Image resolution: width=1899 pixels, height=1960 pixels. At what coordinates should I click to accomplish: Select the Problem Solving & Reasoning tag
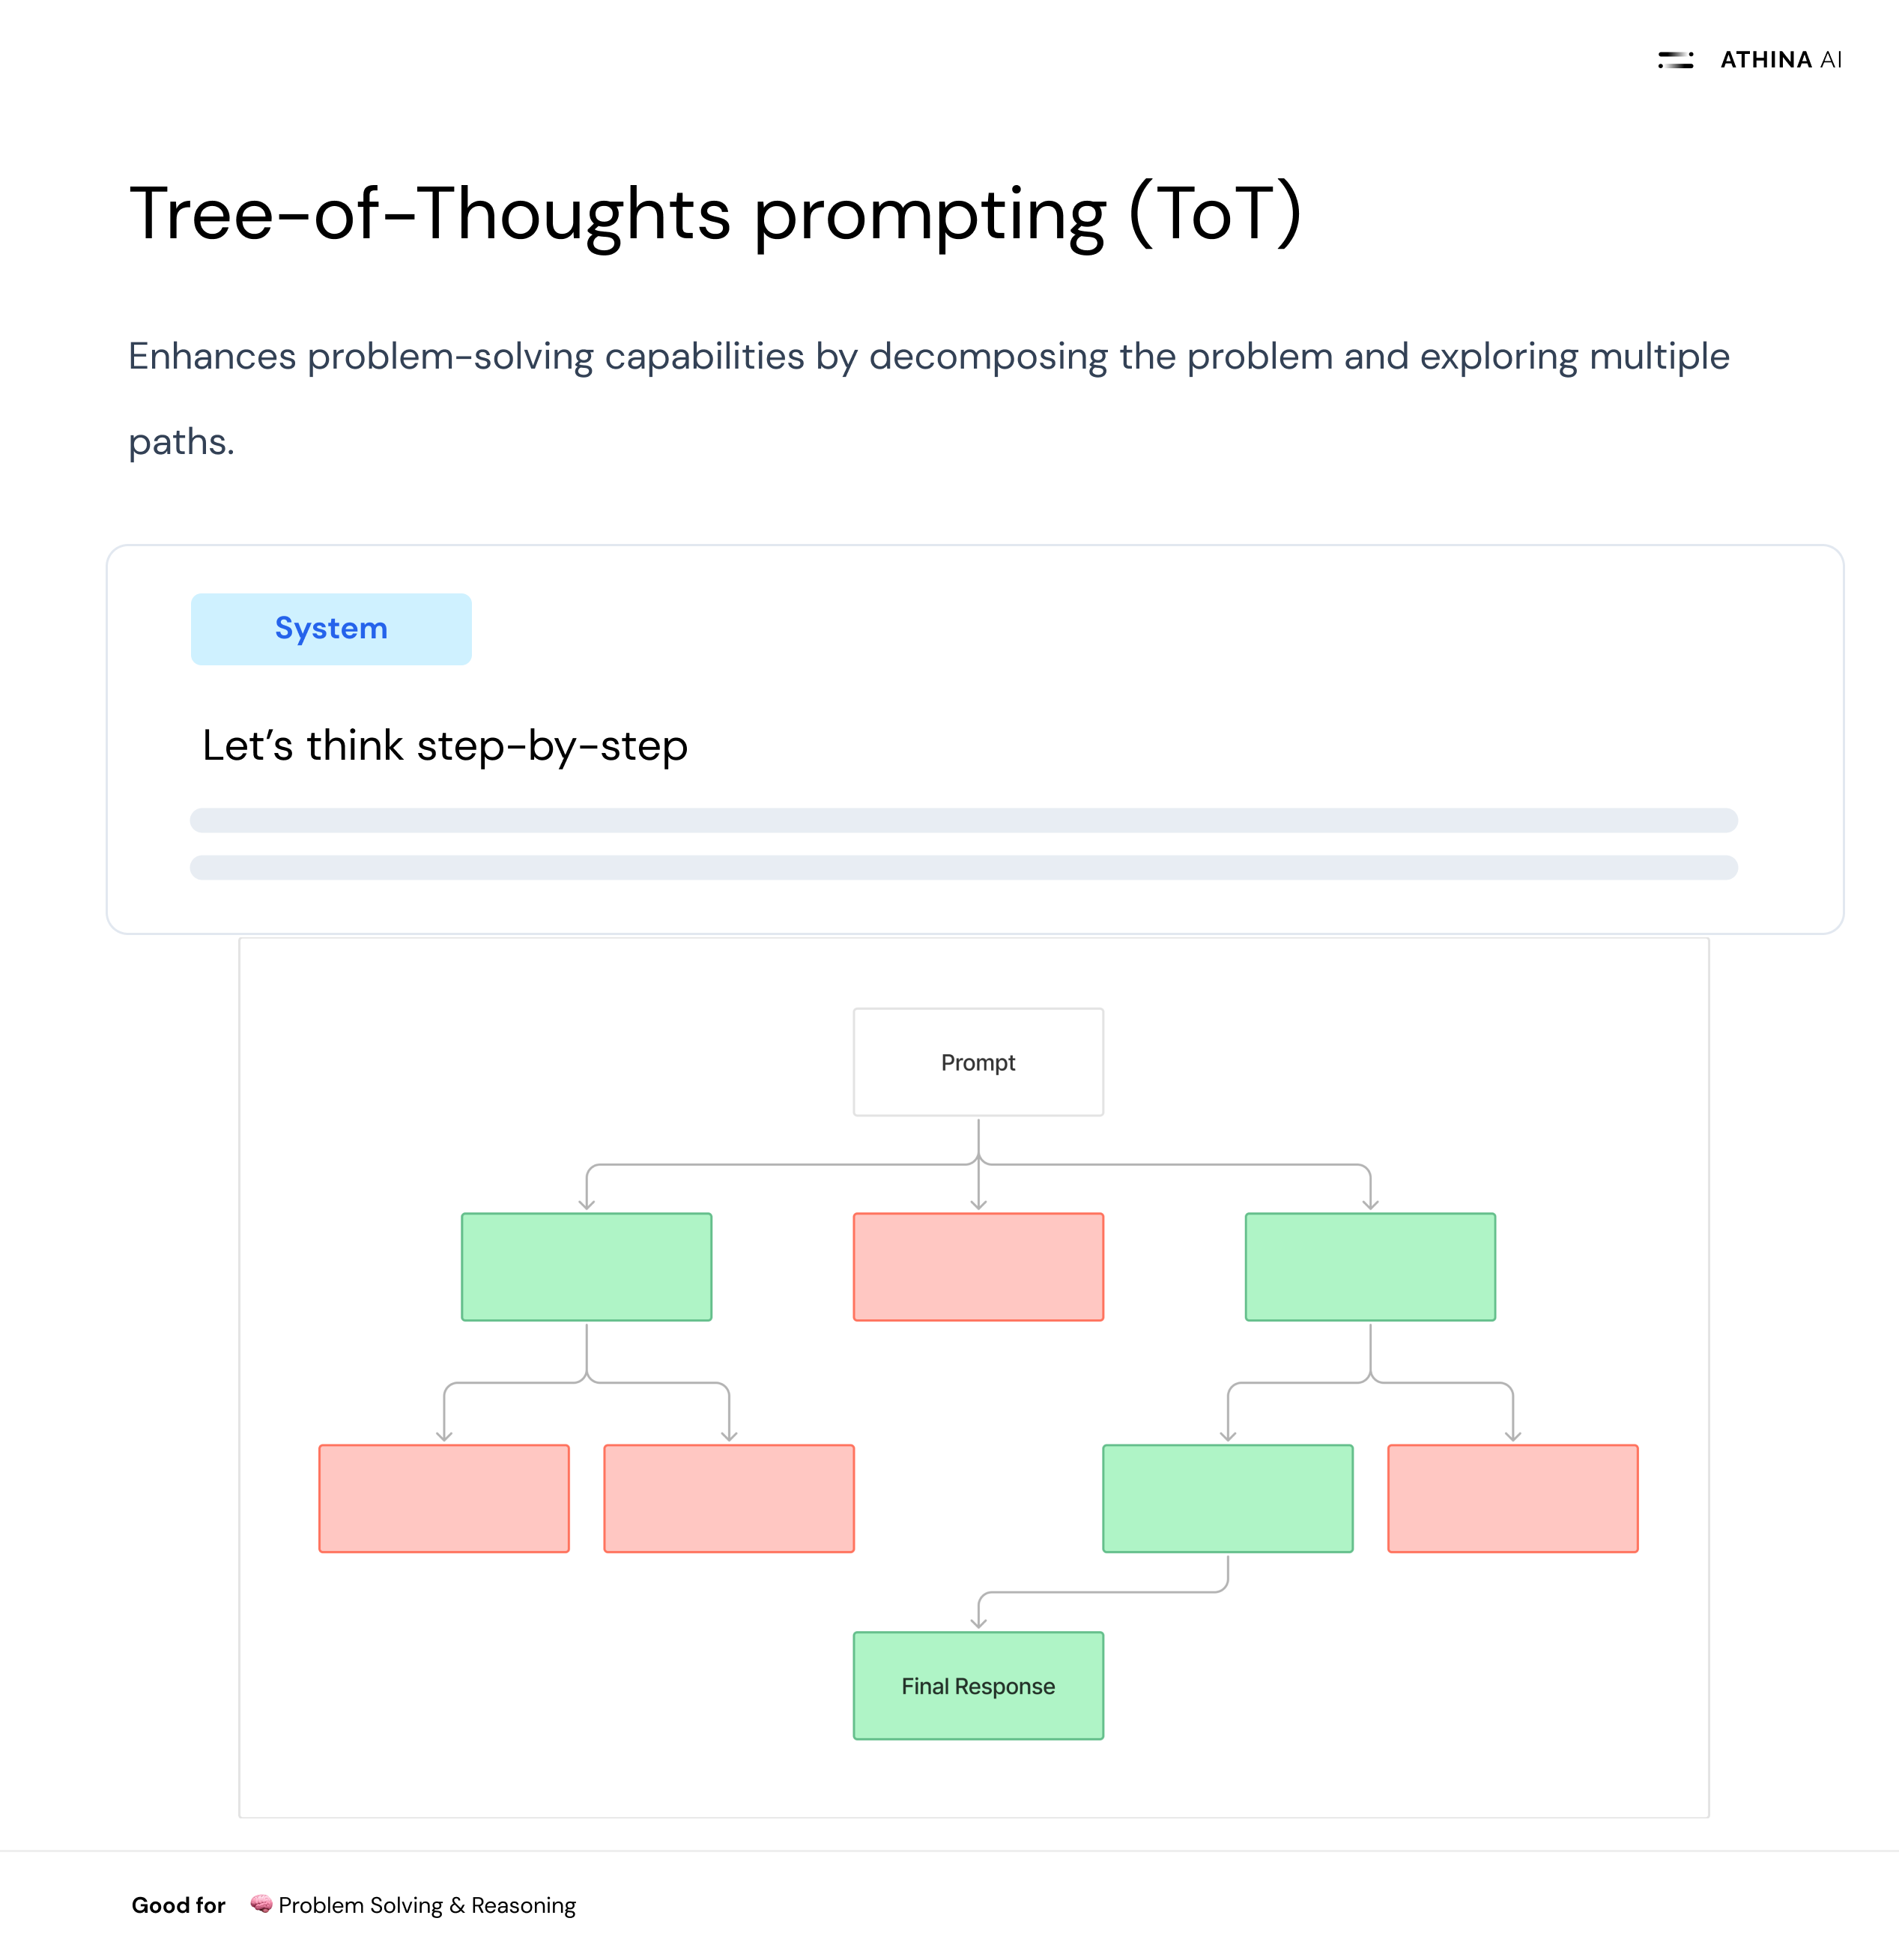tap(427, 1905)
